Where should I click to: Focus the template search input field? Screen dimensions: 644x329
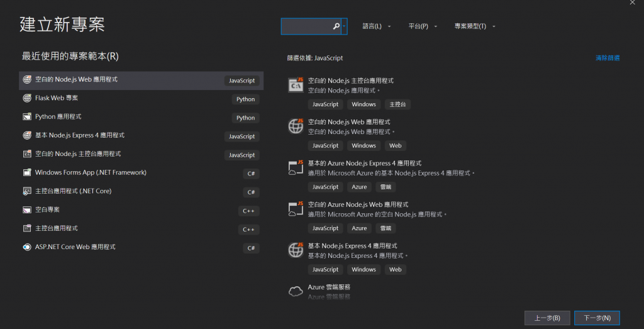click(311, 26)
